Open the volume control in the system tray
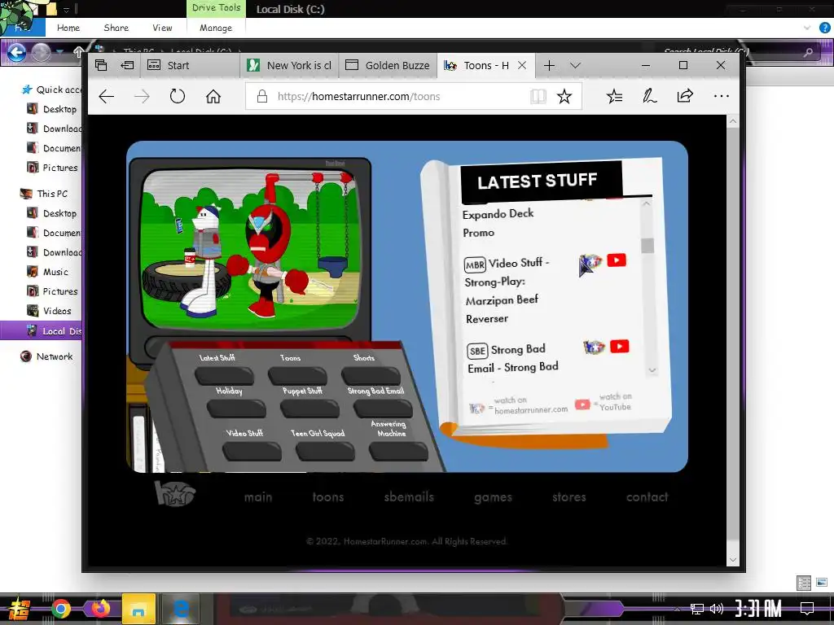Viewport: 834px width, 625px height. (x=717, y=609)
